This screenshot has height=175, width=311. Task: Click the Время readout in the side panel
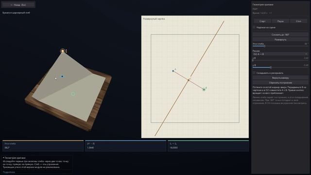(x=262, y=13)
